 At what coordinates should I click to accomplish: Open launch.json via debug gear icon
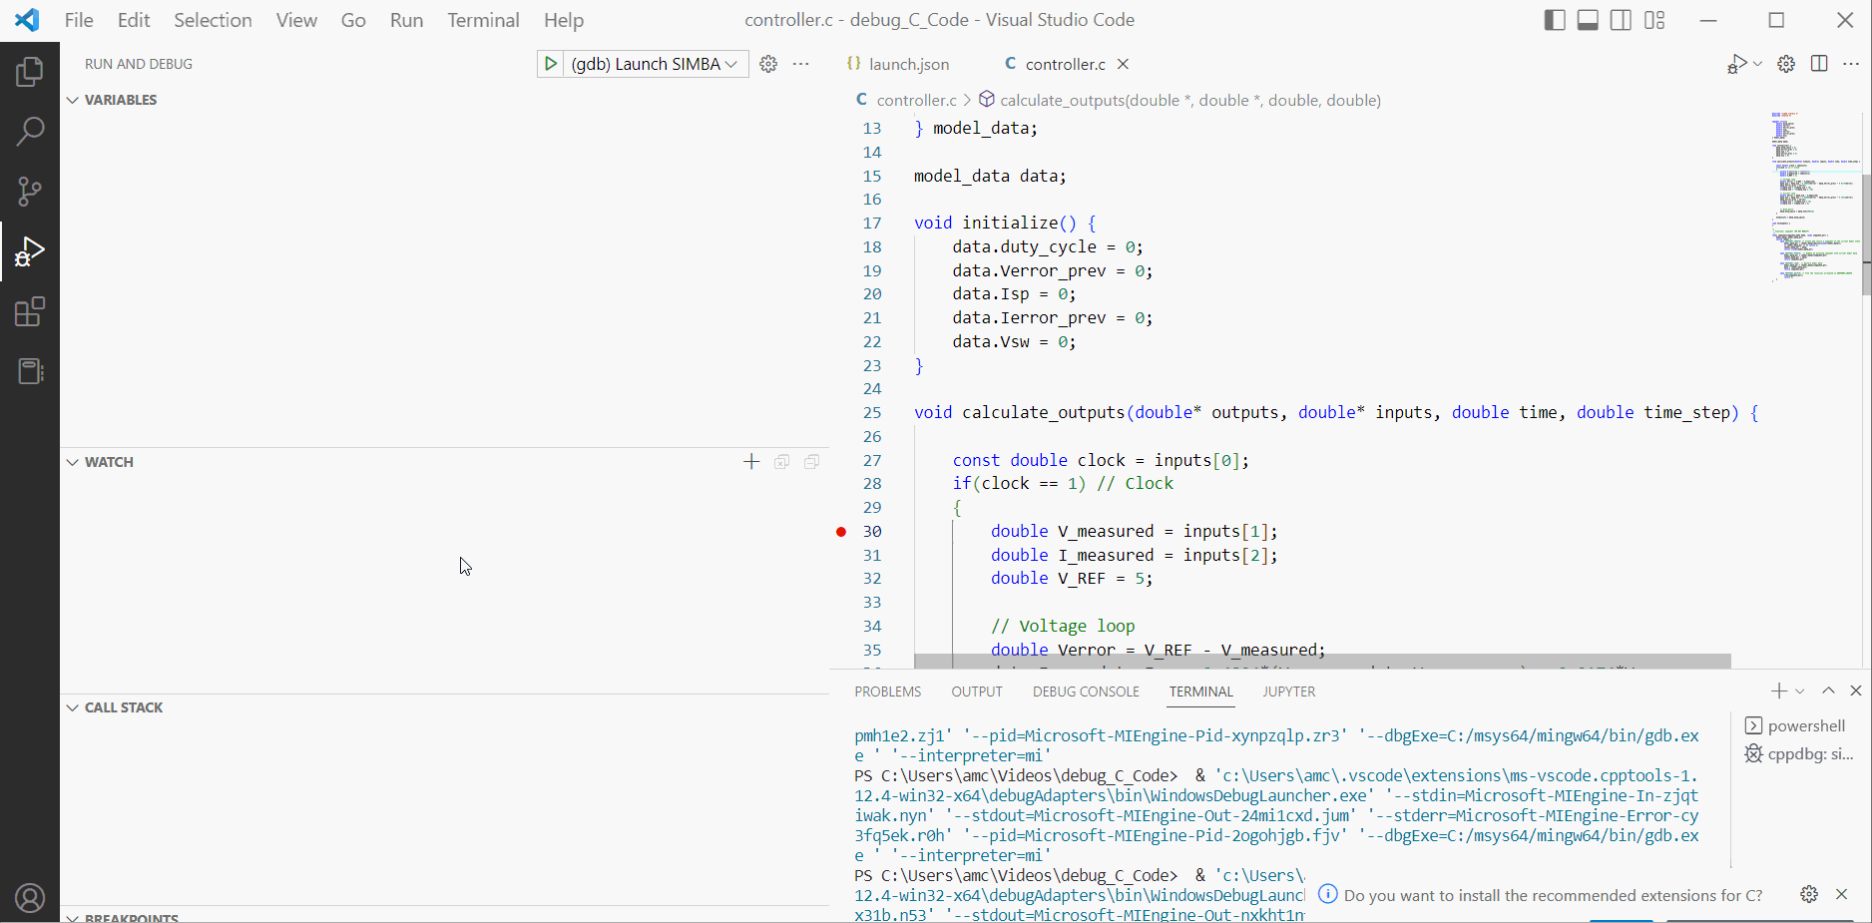768,64
